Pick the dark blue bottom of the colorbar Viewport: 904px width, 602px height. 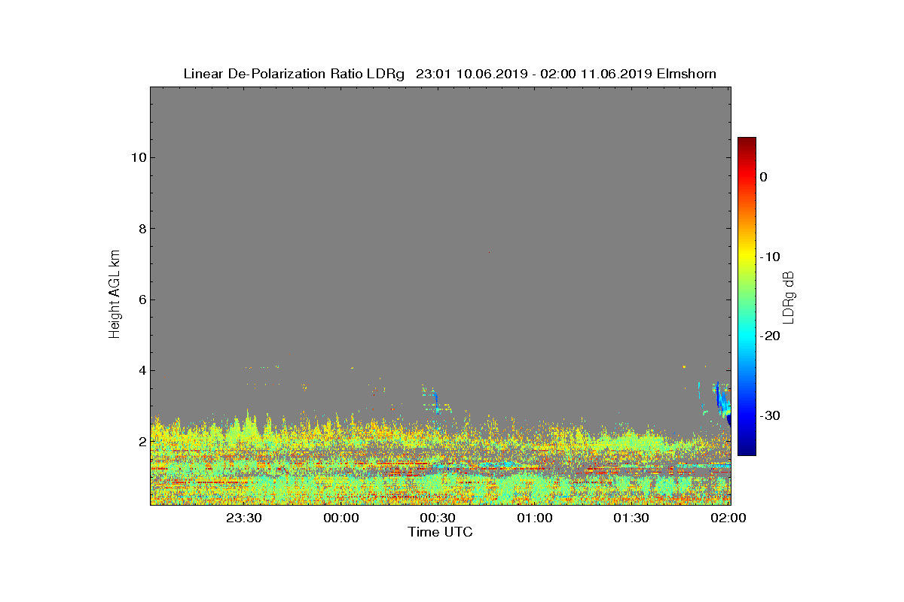pos(747,450)
